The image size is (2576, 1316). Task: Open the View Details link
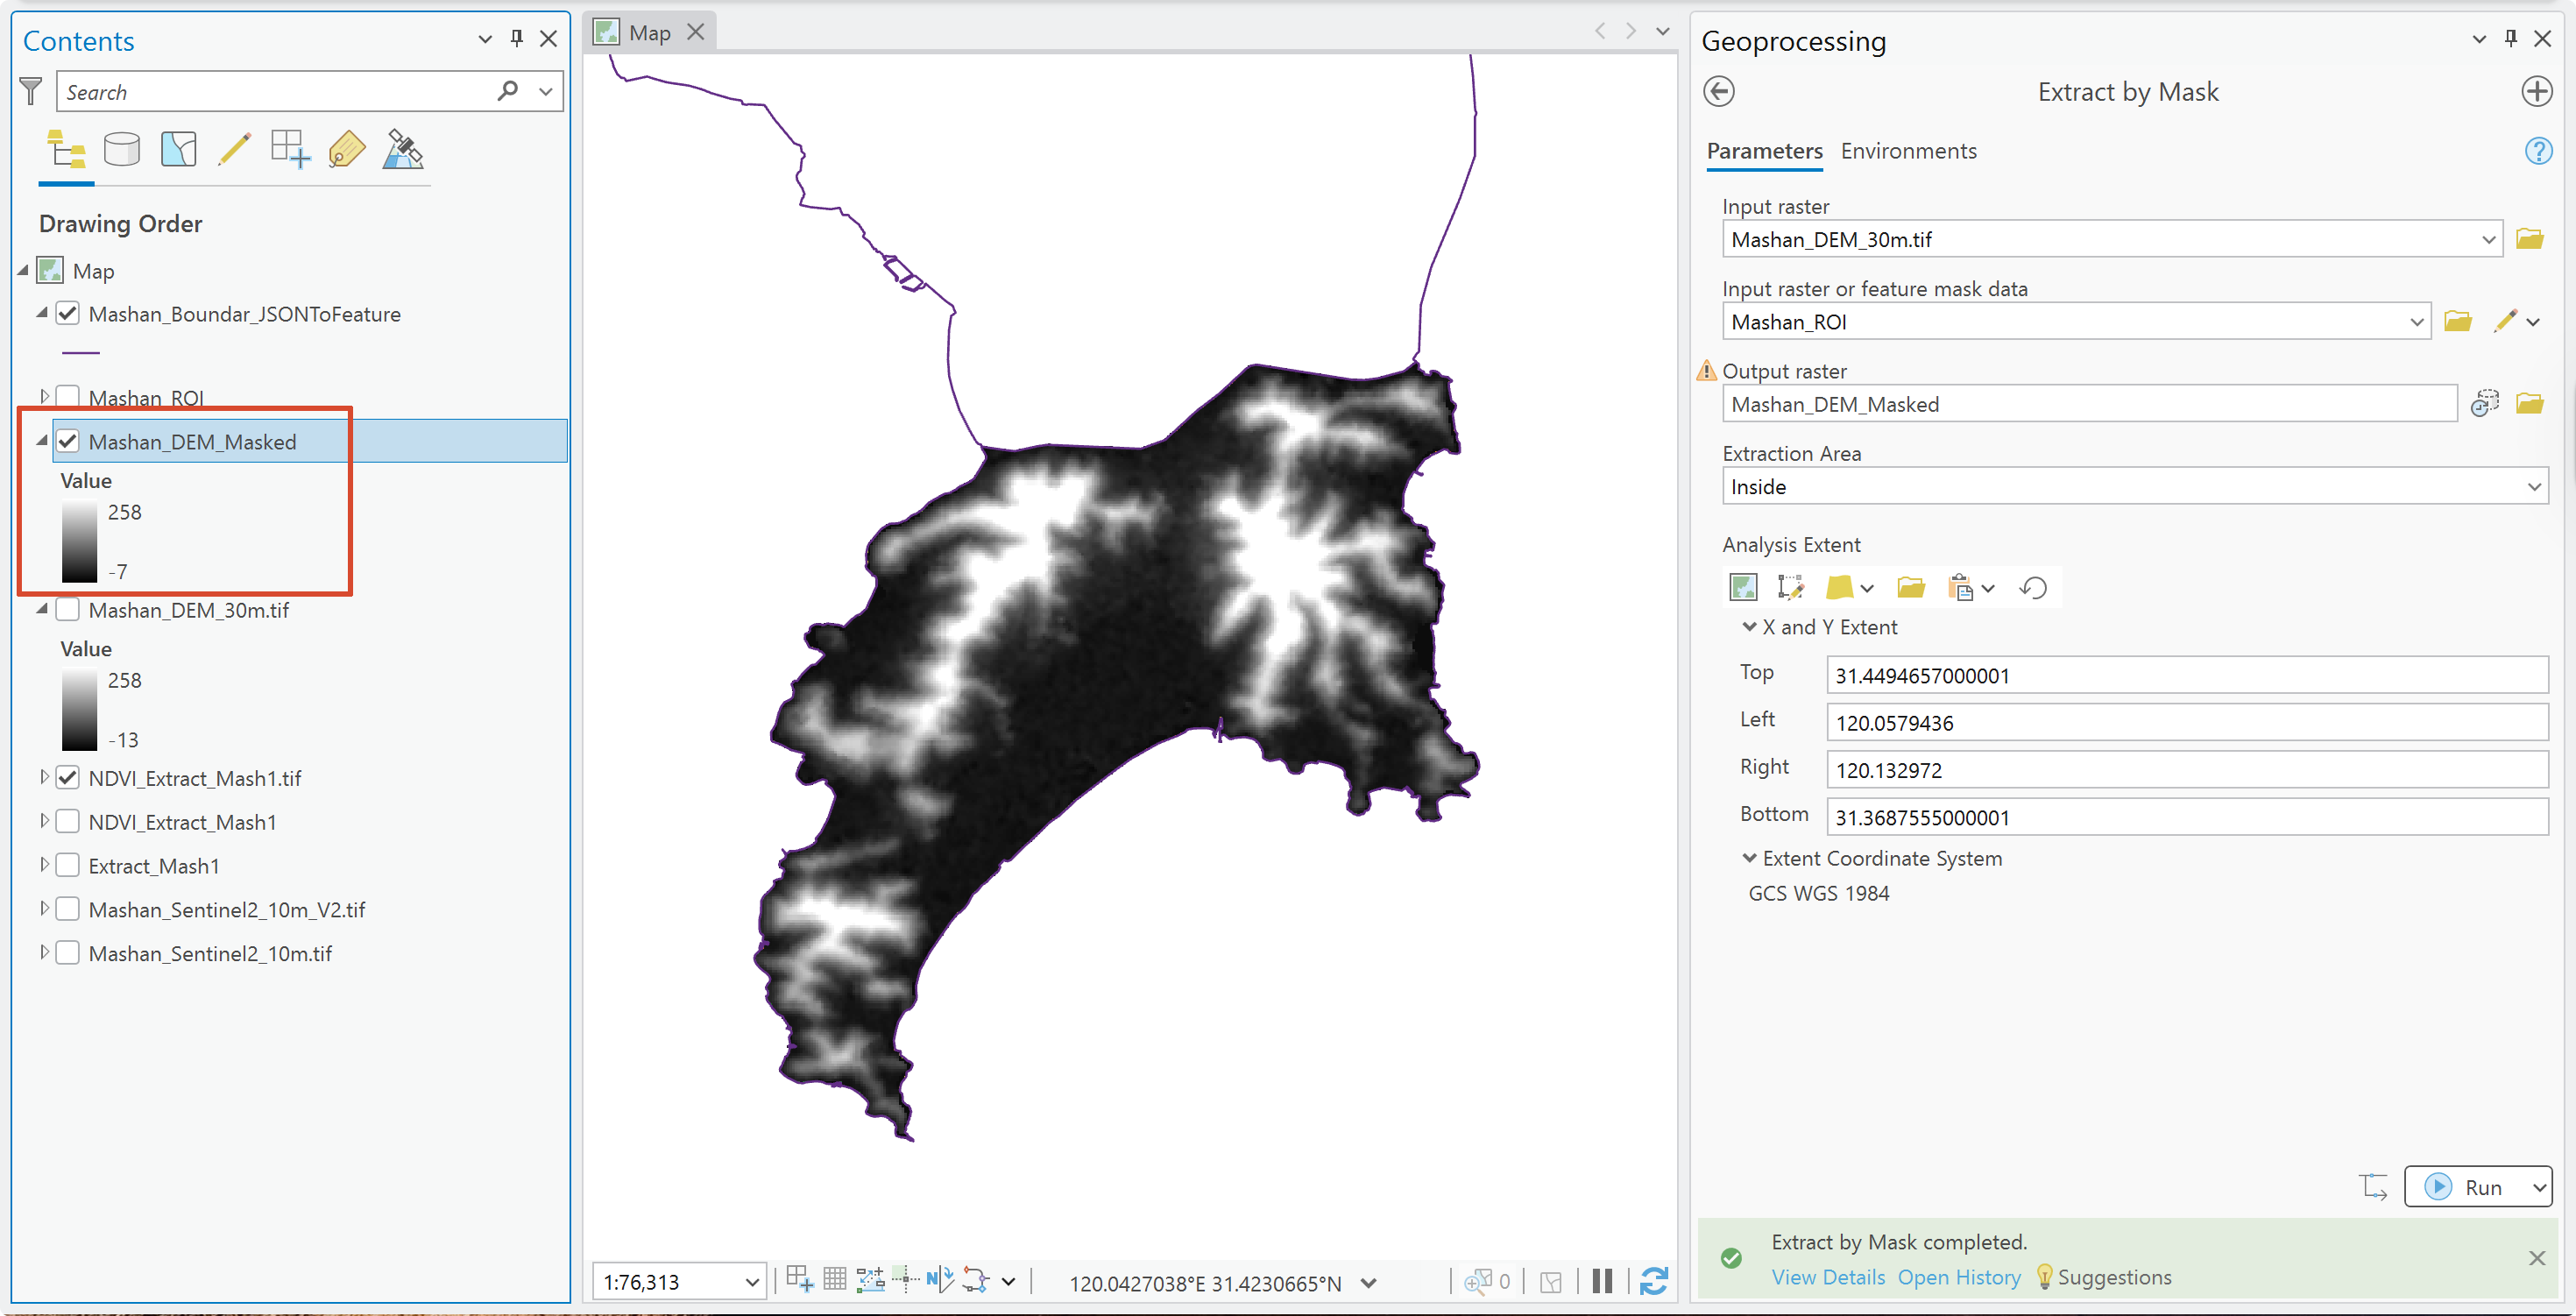point(1828,1277)
